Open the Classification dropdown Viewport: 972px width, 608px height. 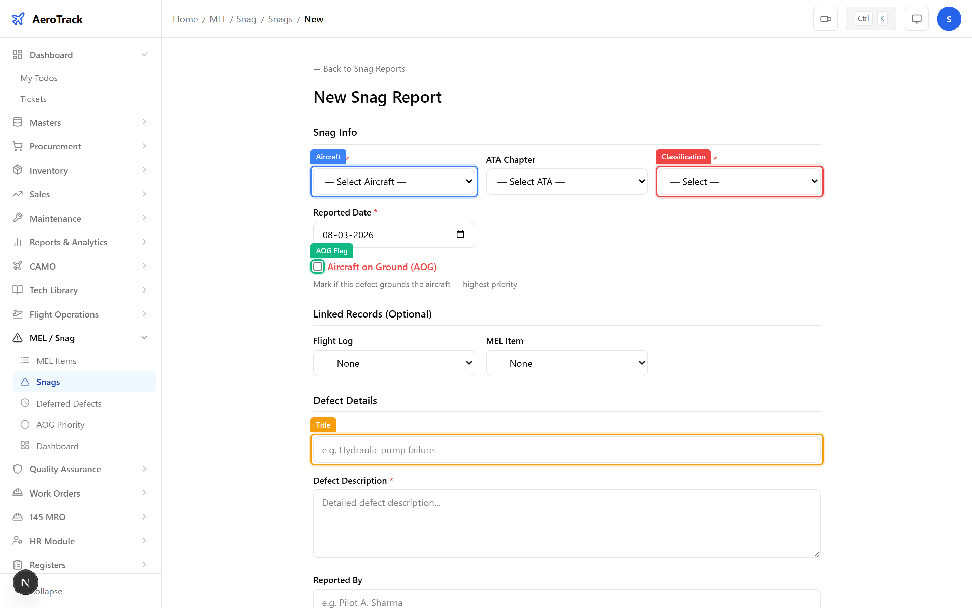click(x=739, y=181)
